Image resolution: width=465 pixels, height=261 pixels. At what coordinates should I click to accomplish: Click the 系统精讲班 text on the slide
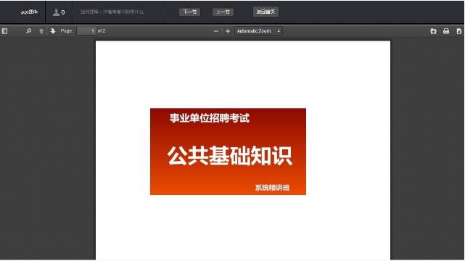[x=272, y=188]
